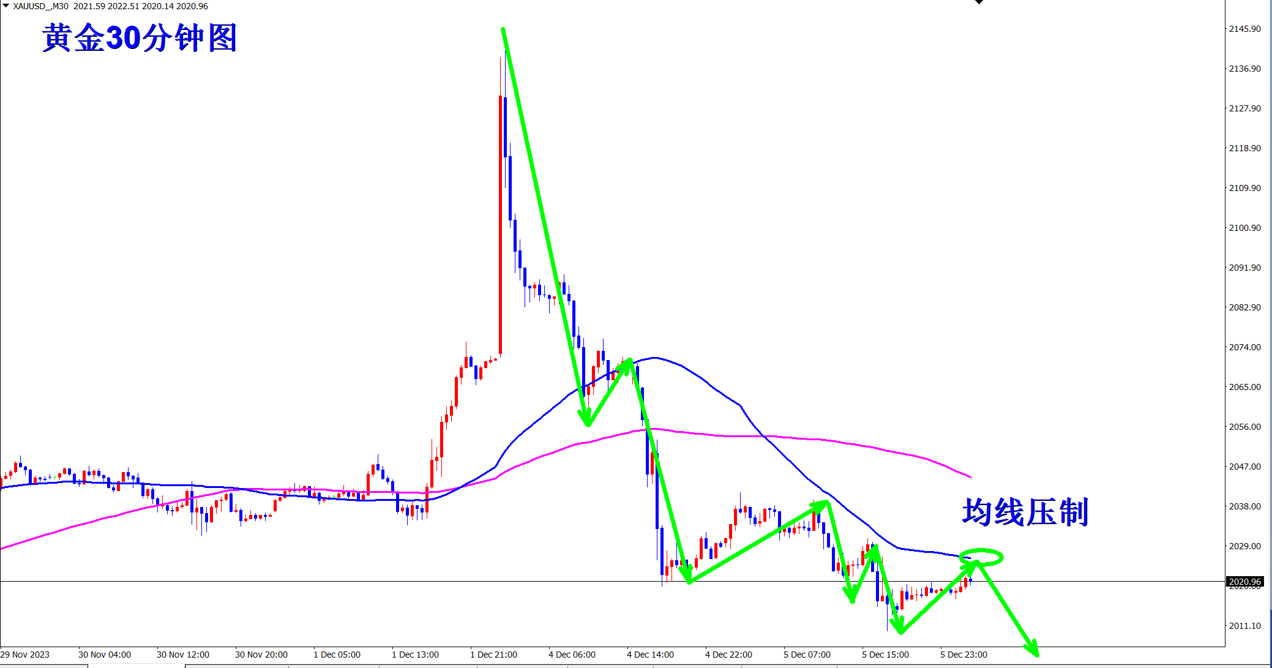
Task: Click the 29 Nov 2023 date label
Action: tap(25, 655)
